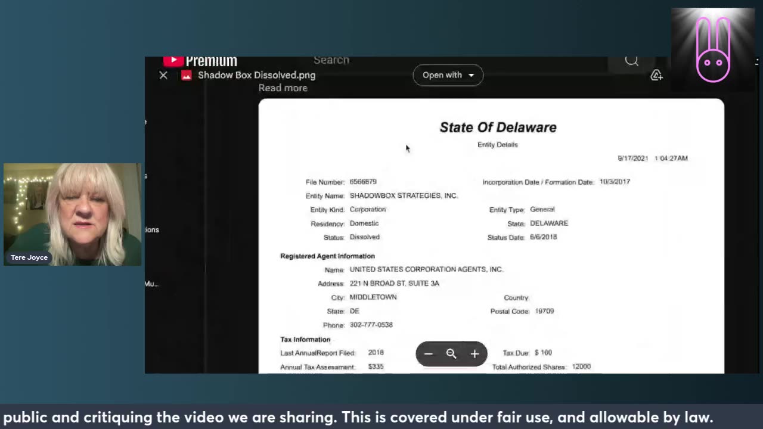Click the state 'DELAWARE' value

(x=549, y=223)
